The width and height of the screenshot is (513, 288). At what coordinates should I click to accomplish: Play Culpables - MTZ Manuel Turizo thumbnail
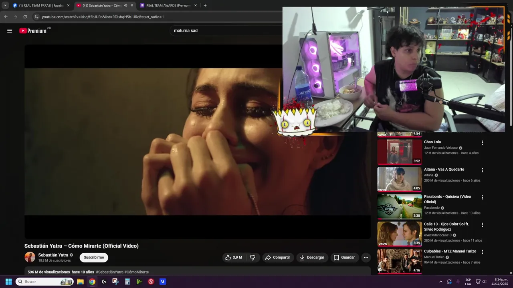pyautogui.click(x=400, y=261)
